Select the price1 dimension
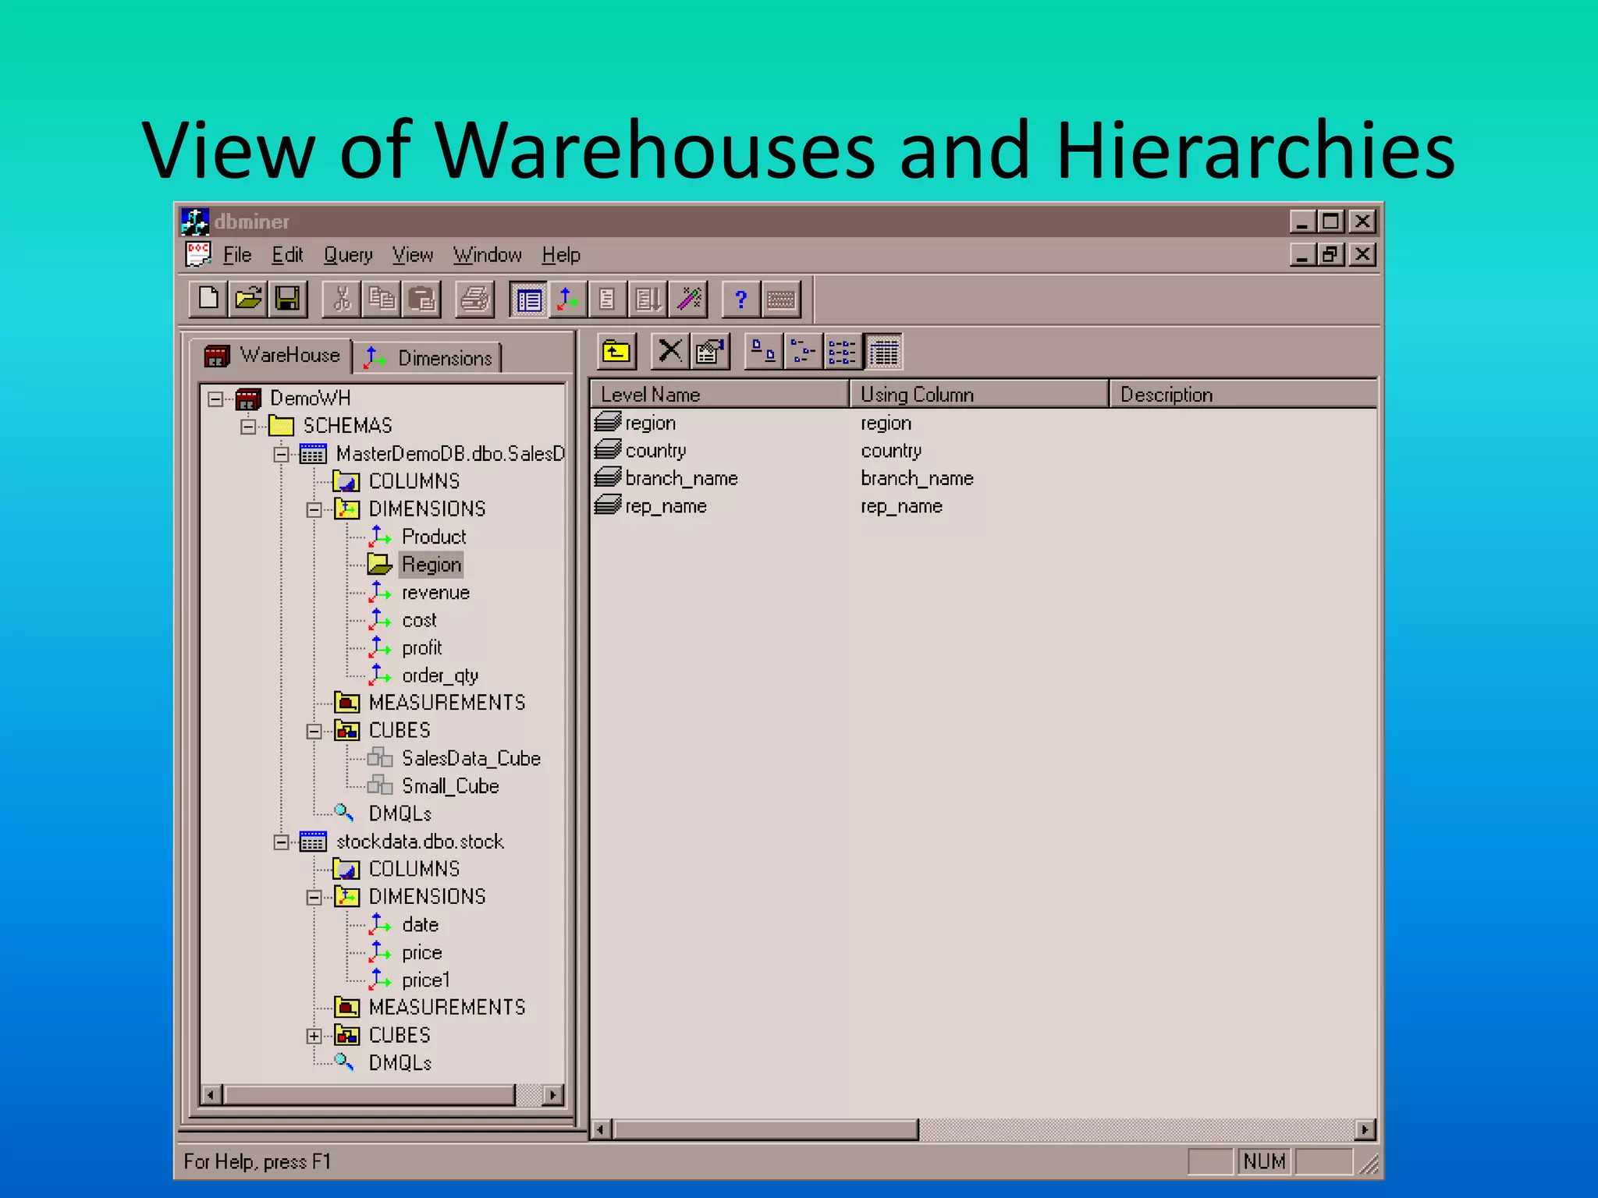Image resolution: width=1598 pixels, height=1198 pixels. point(425,980)
